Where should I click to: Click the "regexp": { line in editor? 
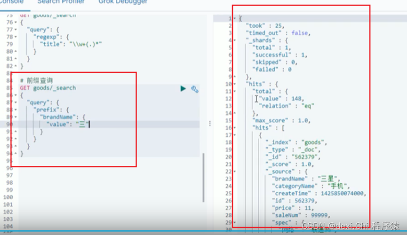point(51,37)
